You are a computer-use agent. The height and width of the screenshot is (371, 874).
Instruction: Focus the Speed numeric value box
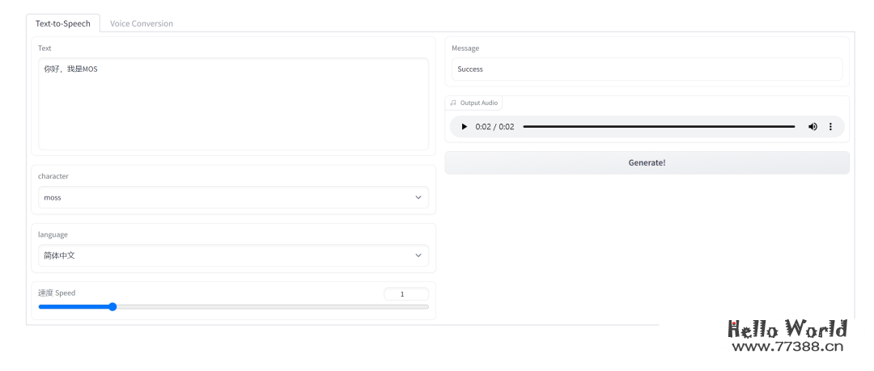coord(405,294)
